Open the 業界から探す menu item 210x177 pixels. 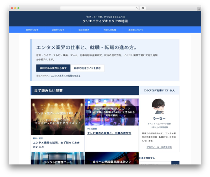coord(32,30)
